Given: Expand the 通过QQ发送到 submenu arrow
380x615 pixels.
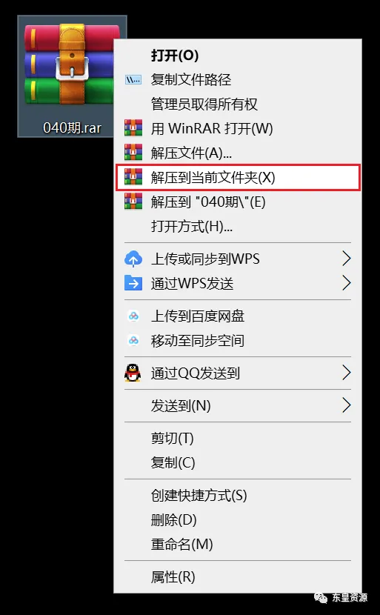Looking at the screenshot, I should [346, 373].
